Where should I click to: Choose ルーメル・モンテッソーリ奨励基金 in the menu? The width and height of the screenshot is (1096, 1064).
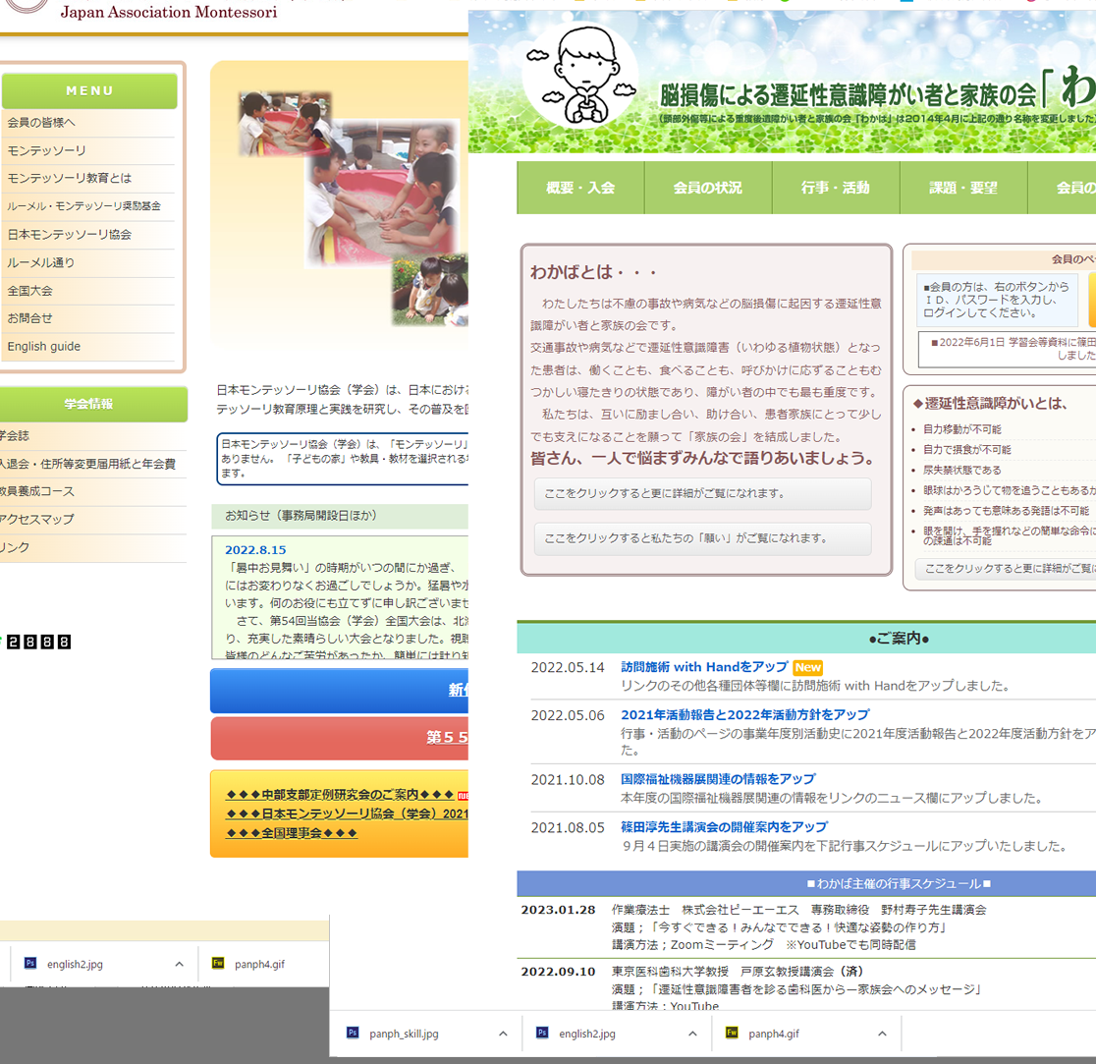pos(88,206)
